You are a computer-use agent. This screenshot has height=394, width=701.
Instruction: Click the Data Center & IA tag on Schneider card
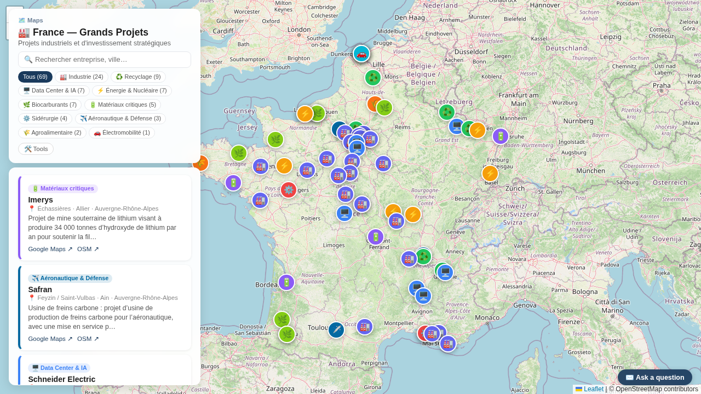(x=59, y=368)
